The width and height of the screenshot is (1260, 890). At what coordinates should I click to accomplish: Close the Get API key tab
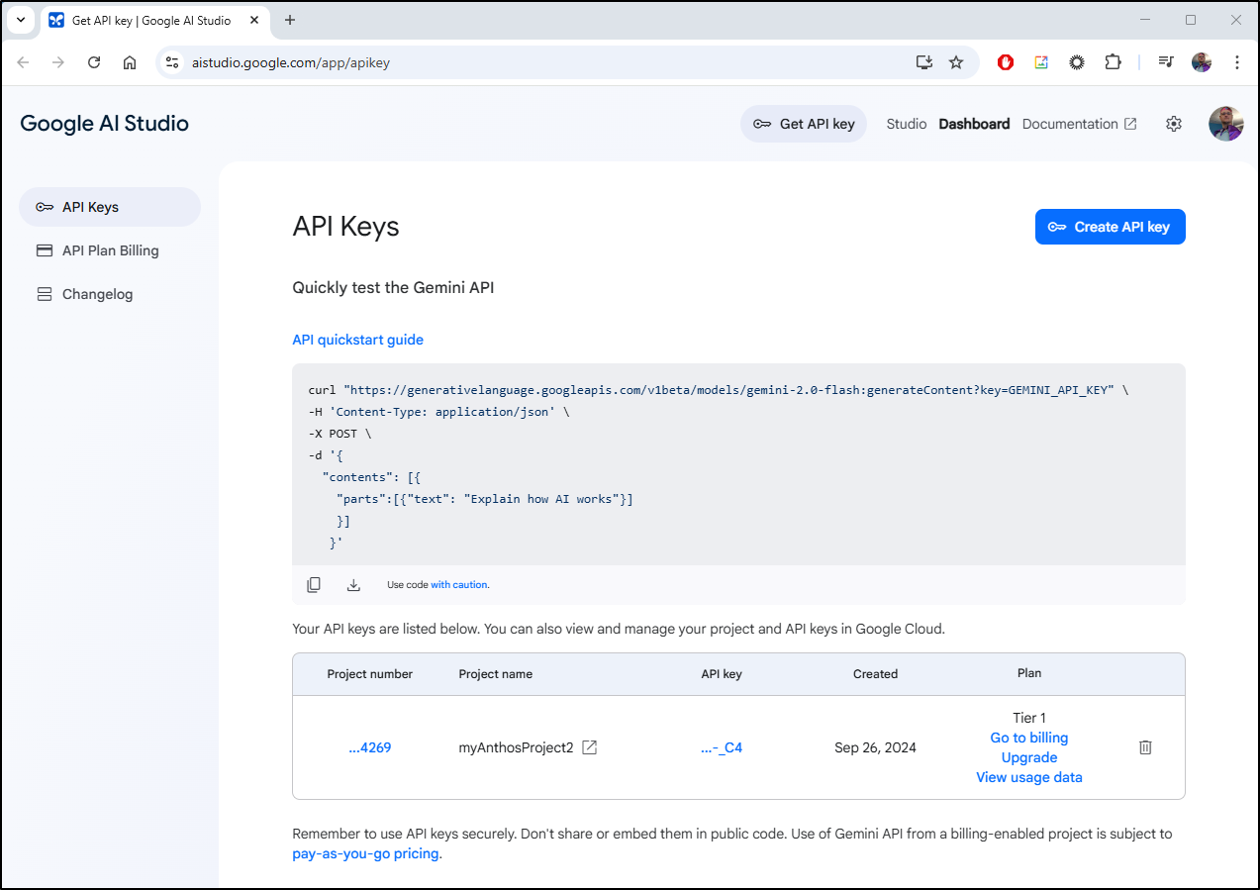click(253, 20)
